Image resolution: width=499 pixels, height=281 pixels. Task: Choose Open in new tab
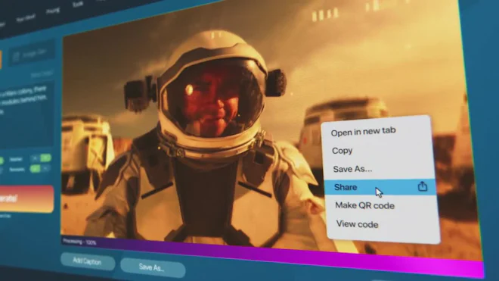tap(363, 131)
